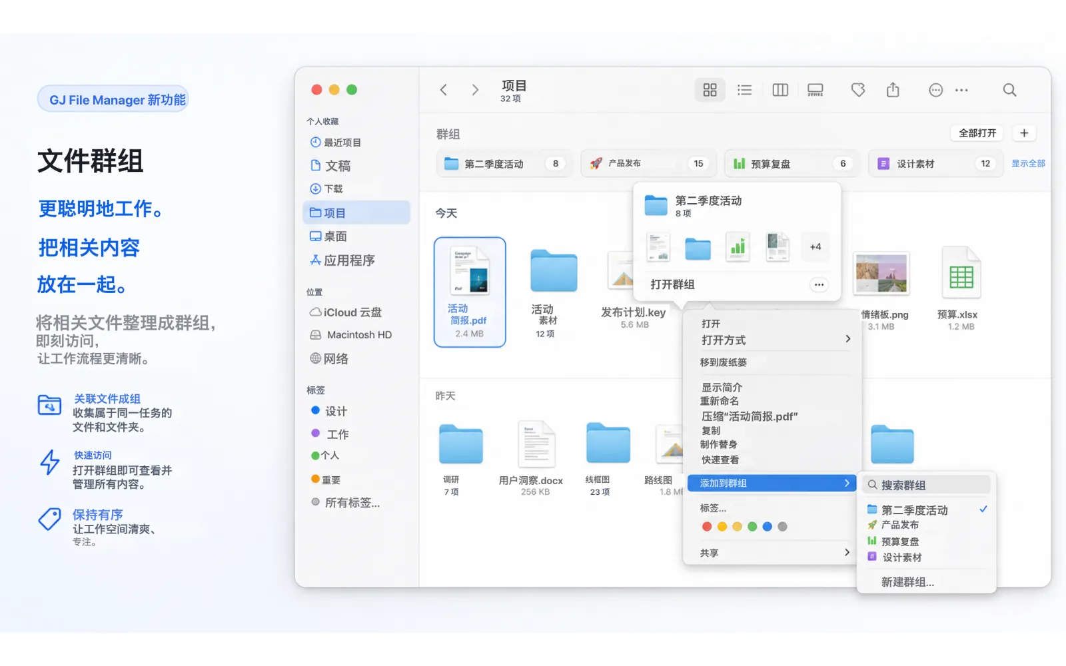Pick the red tag color dot
This screenshot has width=1066, height=666.
pos(707,526)
